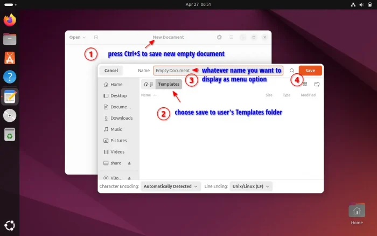This screenshot has width=377, height=236.
Task: Select Downloads in the sidebar
Action: (121, 118)
